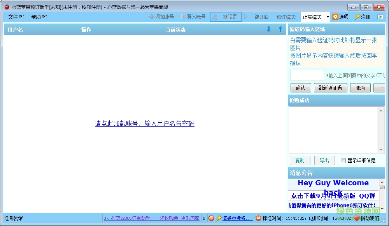Screen dimensions: 389x226
Task: Click the 导入账号 (Import Account) icon
Action: pyautogui.click(x=182, y=17)
